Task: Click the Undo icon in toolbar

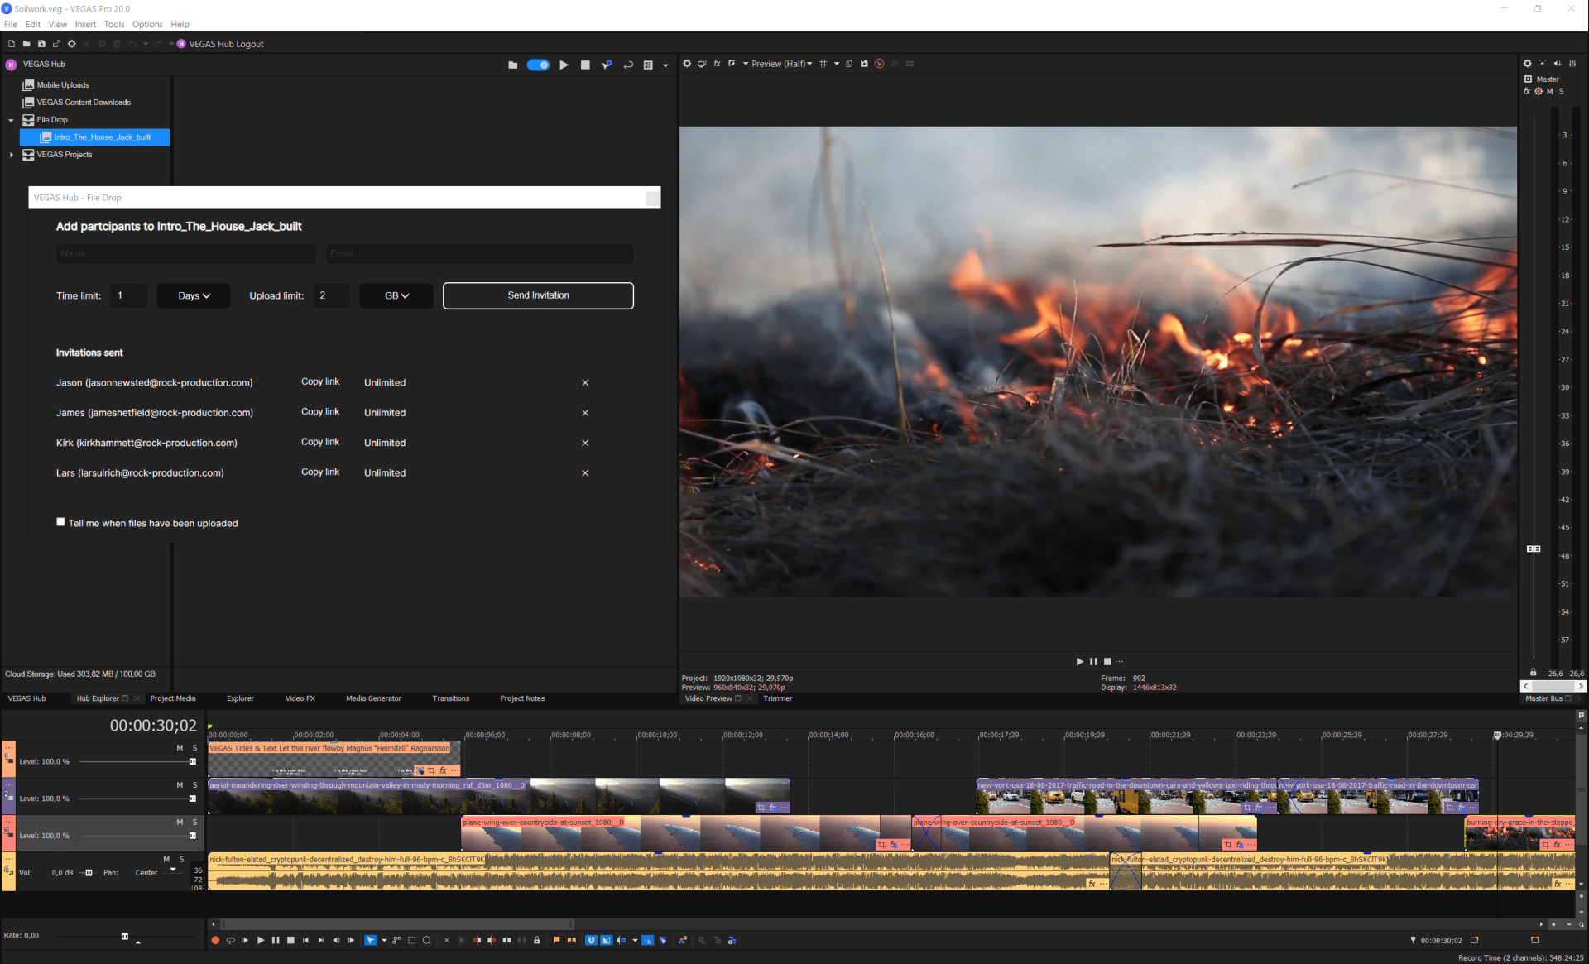Action: [129, 43]
